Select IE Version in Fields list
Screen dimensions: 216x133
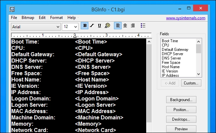tap(170, 71)
